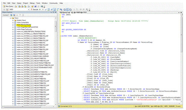Open the Query menu
Image resolution: width=186 pixels, height=110 pixels.
19,3
